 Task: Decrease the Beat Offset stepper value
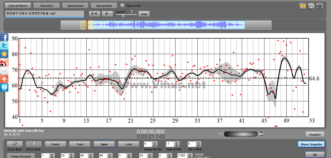[x=177, y=145]
